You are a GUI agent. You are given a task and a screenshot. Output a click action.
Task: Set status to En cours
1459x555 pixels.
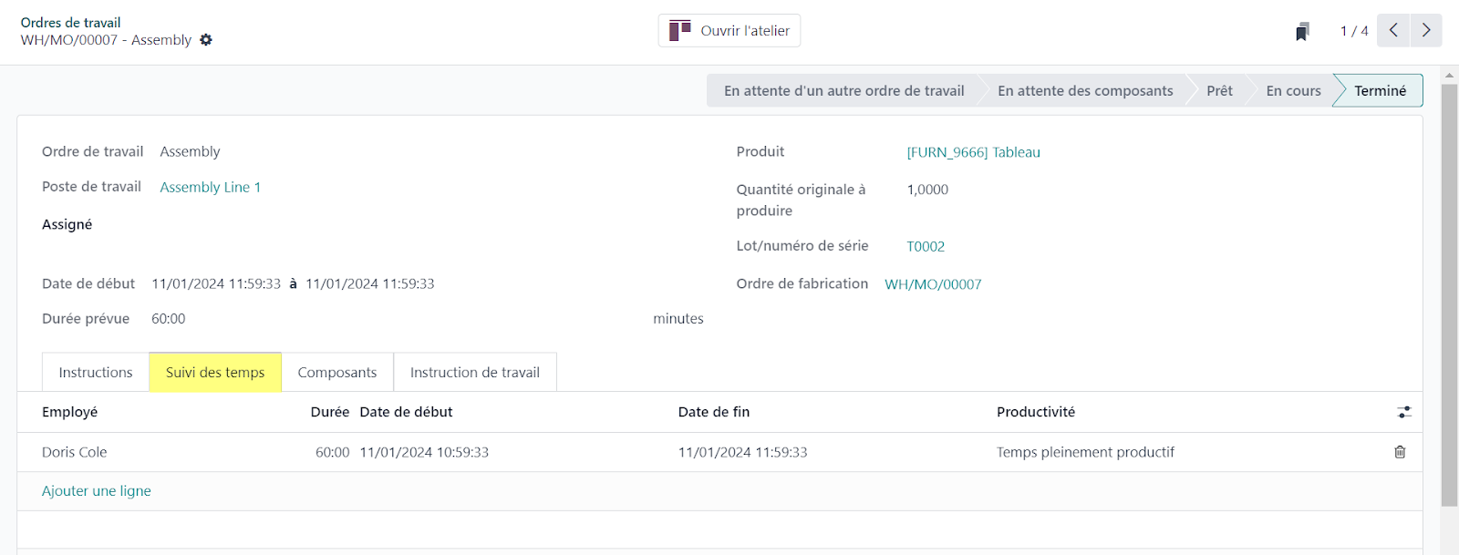1293,91
